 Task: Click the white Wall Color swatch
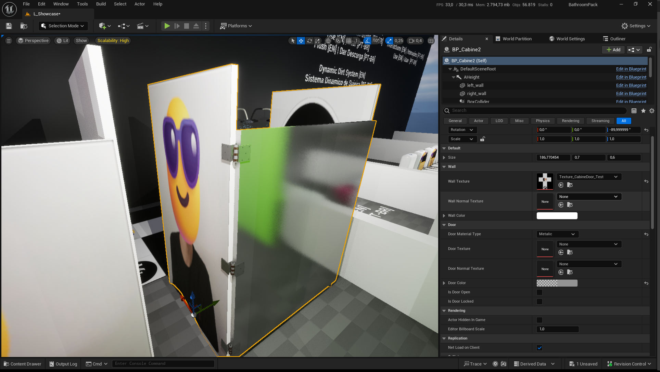557,216
